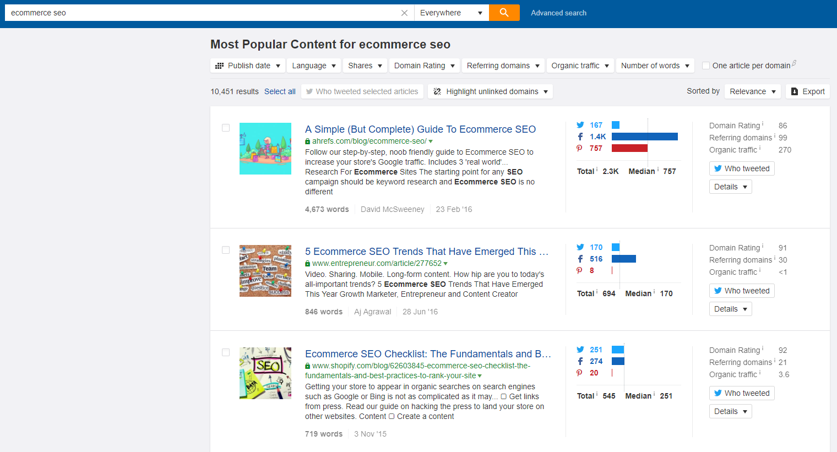Select the ahrefs Ecommerce SEO guide checkbox

tap(226, 128)
